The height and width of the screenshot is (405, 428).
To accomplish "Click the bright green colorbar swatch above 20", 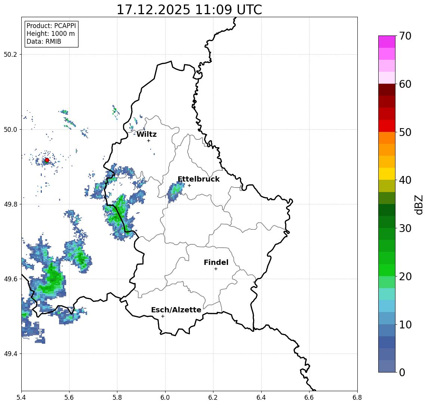I will click(387, 270).
